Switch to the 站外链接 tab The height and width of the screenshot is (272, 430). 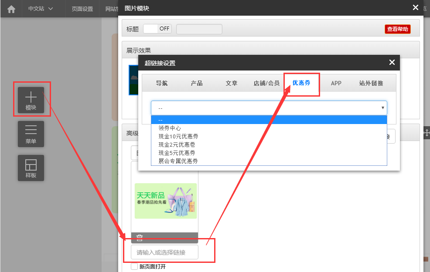click(x=371, y=83)
